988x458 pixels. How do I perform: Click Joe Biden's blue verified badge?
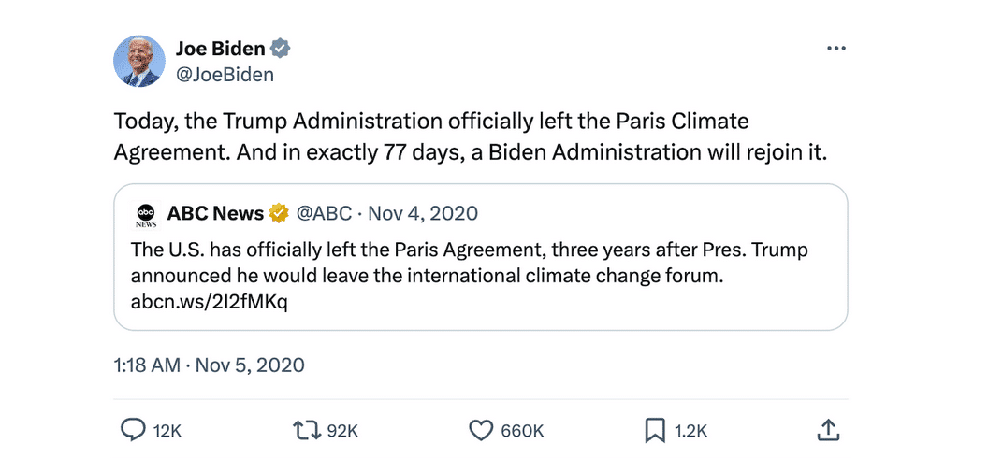(x=280, y=49)
